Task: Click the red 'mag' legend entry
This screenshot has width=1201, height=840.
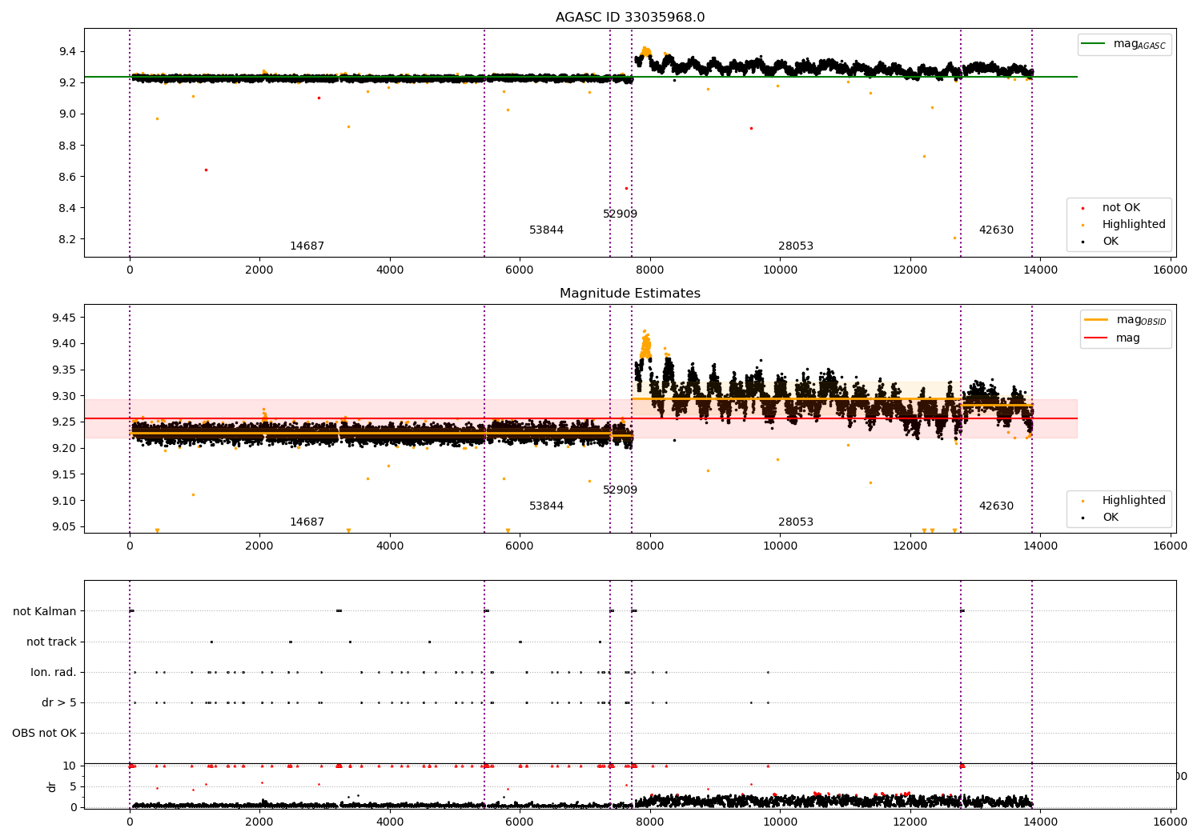Action: pos(1112,338)
